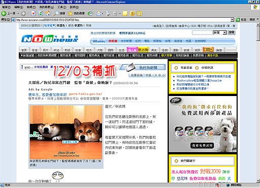
Task: Click the 我要免費試用 ad button
Action: coord(202,146)
